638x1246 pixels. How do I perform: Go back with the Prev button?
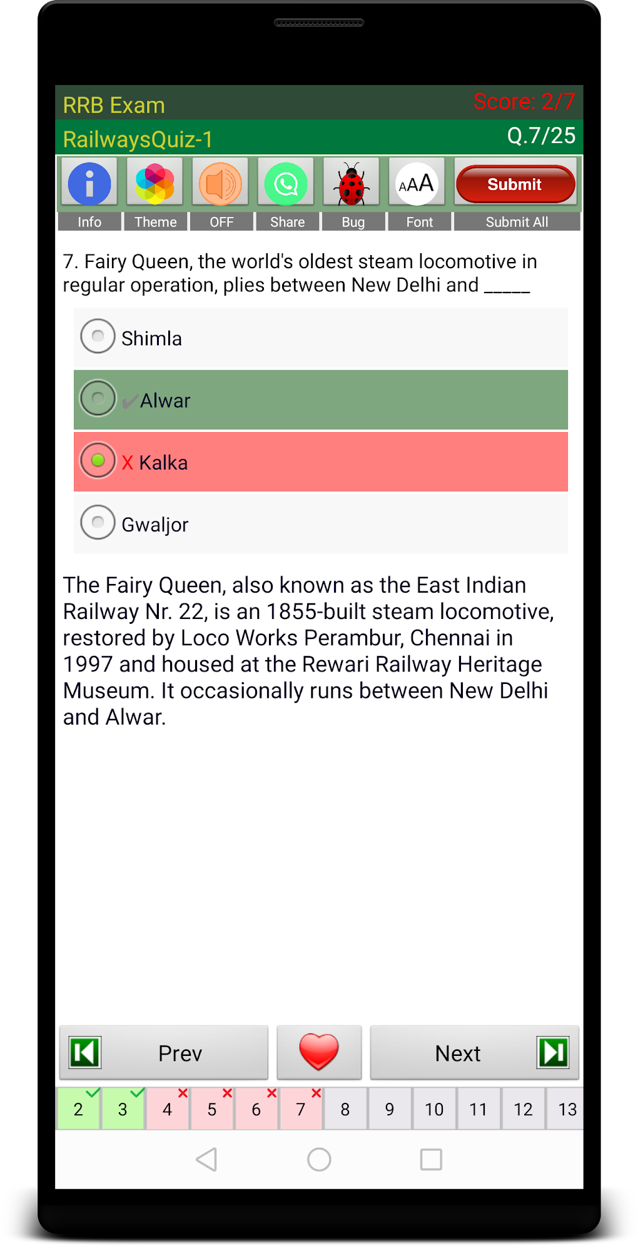click(164, 1053)
